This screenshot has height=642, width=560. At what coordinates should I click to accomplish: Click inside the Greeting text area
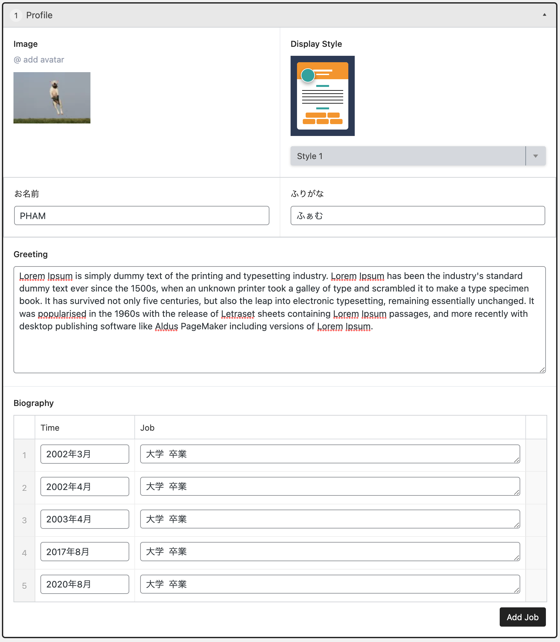point(279,350)
